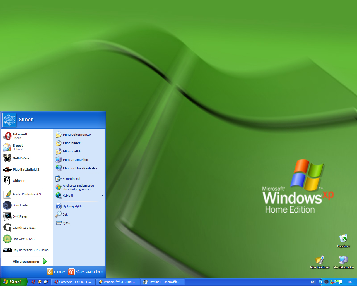Click NO language indicator
Image resolution: width=357 pixels, height=286 pixels.
313,282
